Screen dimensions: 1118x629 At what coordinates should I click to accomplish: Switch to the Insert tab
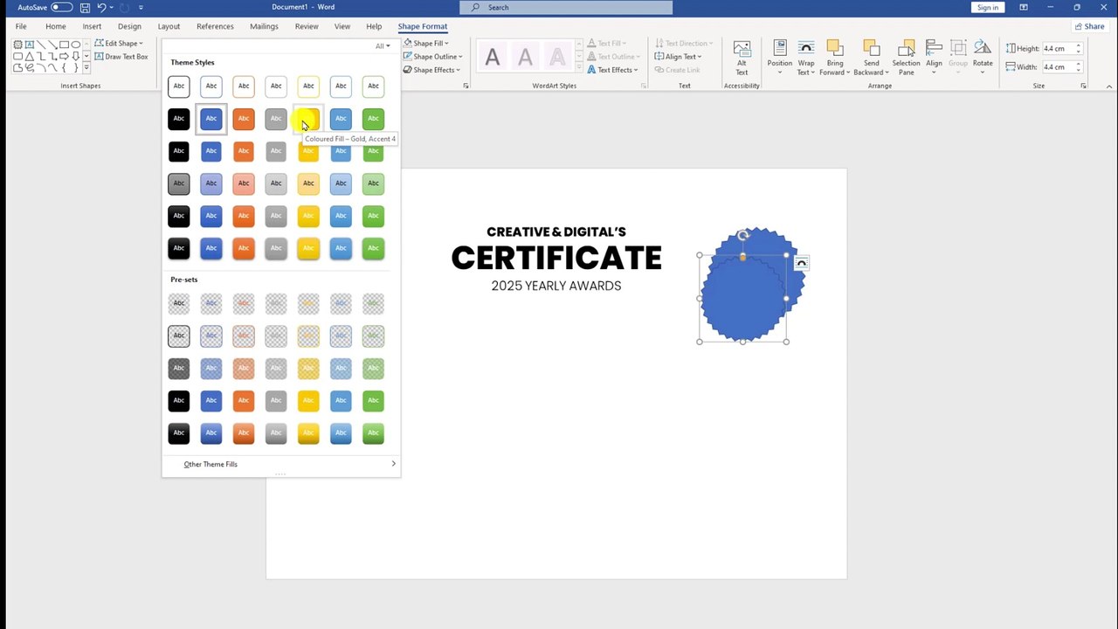pos(92,26)
